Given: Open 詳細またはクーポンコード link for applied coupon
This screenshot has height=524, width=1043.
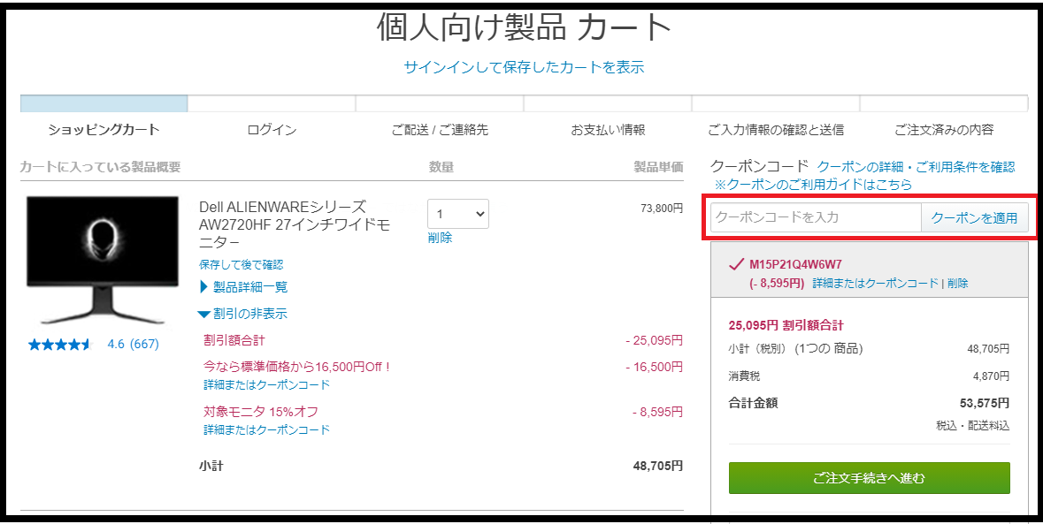Looking at the screenshot, I should coord(876,283).
